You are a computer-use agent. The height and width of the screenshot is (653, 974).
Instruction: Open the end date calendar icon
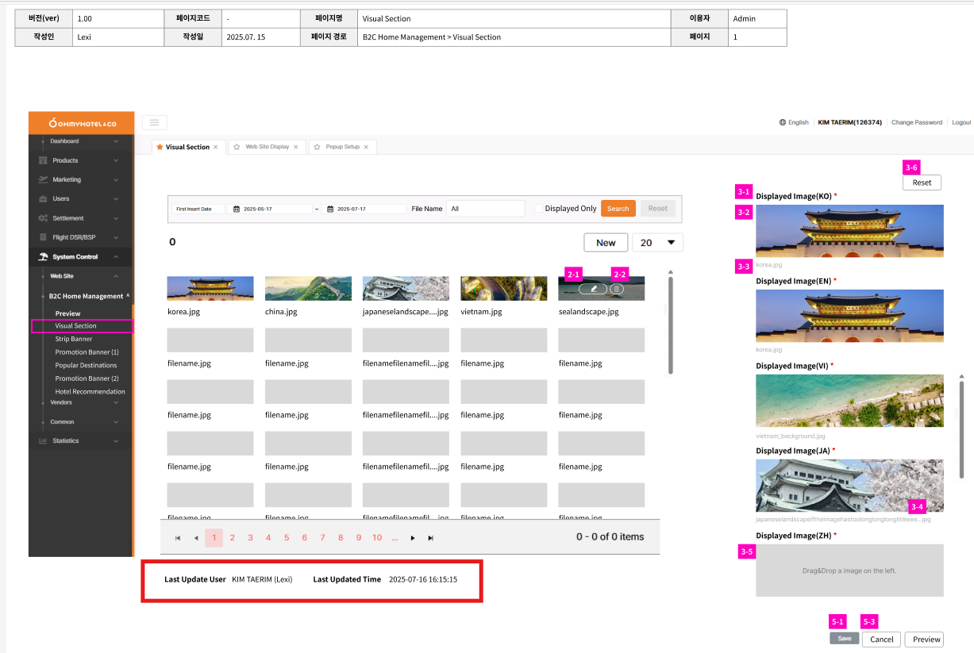(x=330, y=209)
